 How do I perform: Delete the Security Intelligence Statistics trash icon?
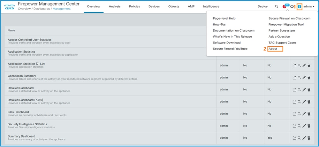pyautogui.click(x=309, y=126)
